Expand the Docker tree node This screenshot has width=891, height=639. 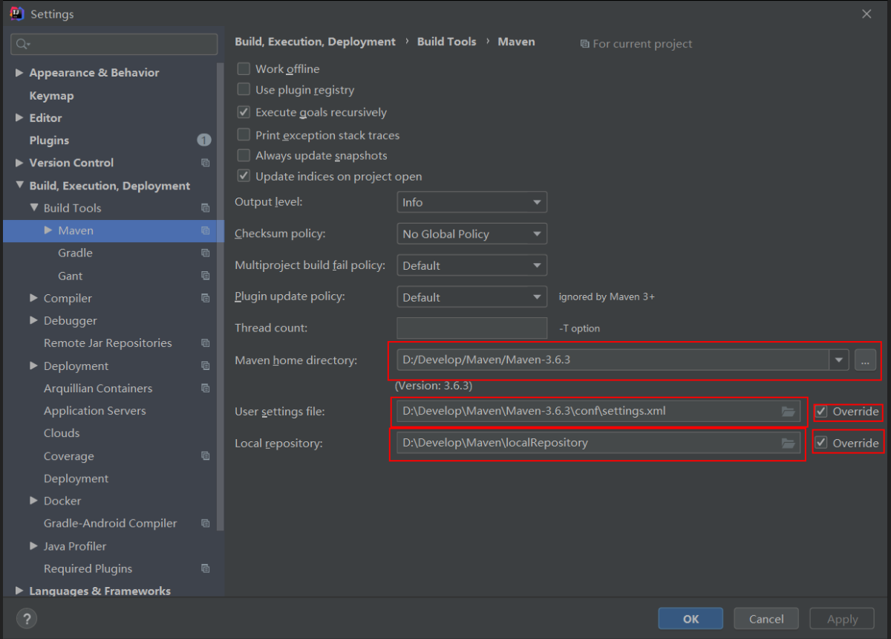[x=34, y=501]
